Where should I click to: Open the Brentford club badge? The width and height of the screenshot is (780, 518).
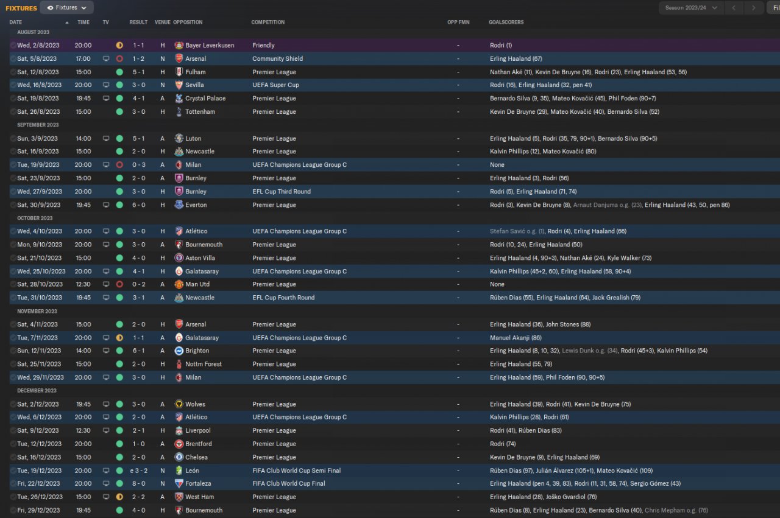pos(179,444)
